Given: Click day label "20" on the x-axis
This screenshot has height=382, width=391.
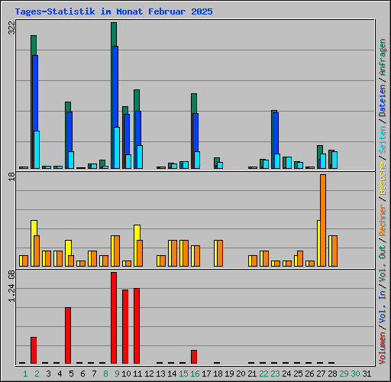Looking at the screenshot, I should (x=241, y=374).
